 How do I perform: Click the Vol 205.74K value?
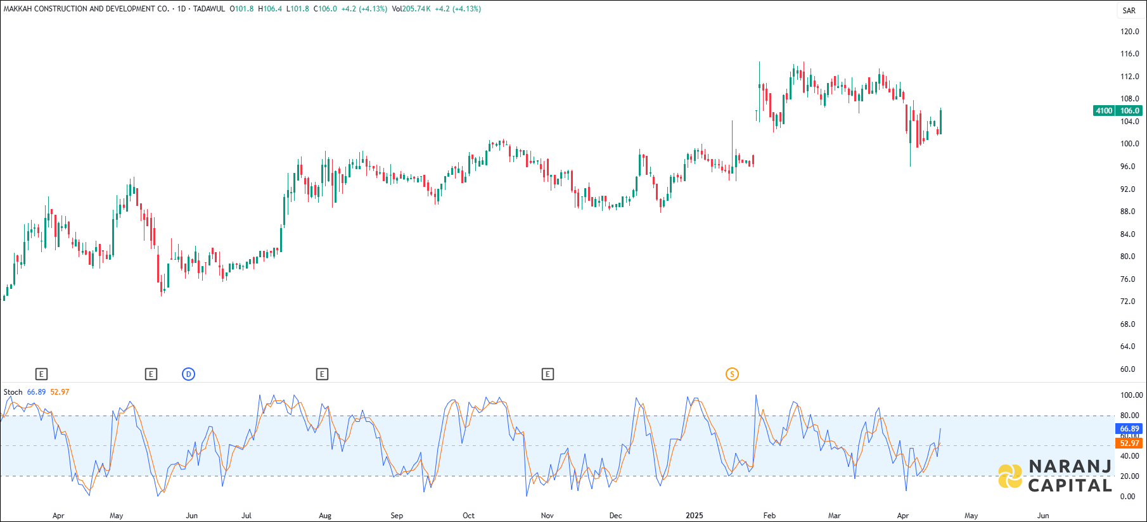[x=412, y=9]
